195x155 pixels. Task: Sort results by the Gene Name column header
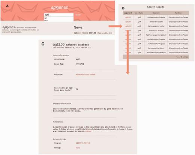click(139, 13)
